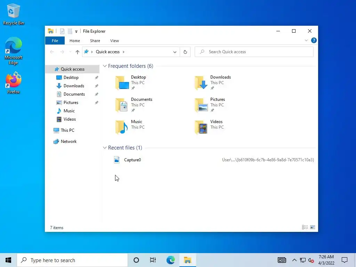
Task: Launch Microsoft Edge from the taskbar
Action: (170, 260)
